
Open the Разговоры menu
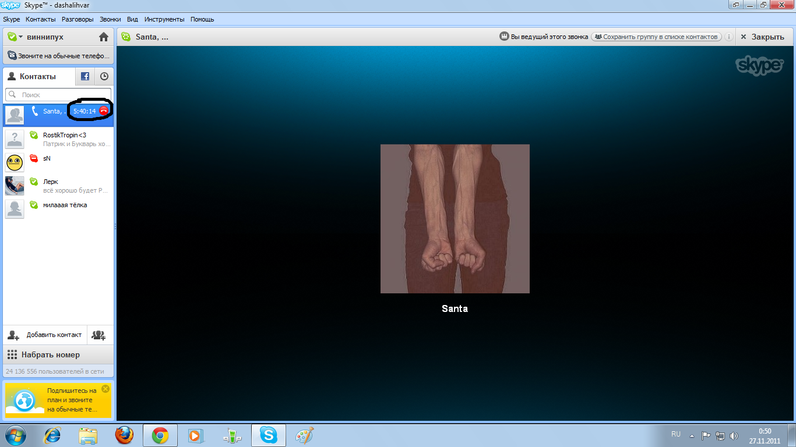point(78,19)
